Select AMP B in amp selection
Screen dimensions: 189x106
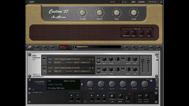(78, 98)
